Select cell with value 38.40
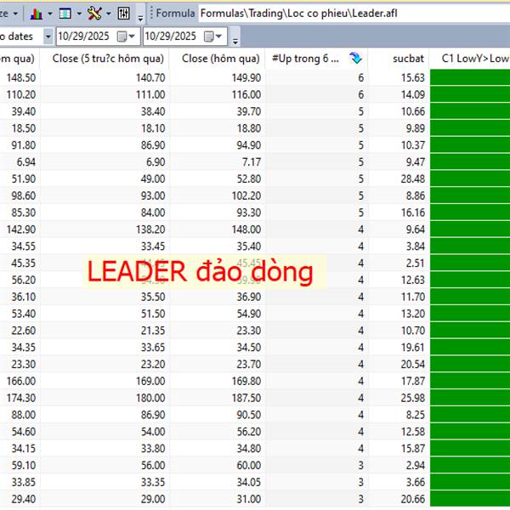 click(x=105, y=111)
